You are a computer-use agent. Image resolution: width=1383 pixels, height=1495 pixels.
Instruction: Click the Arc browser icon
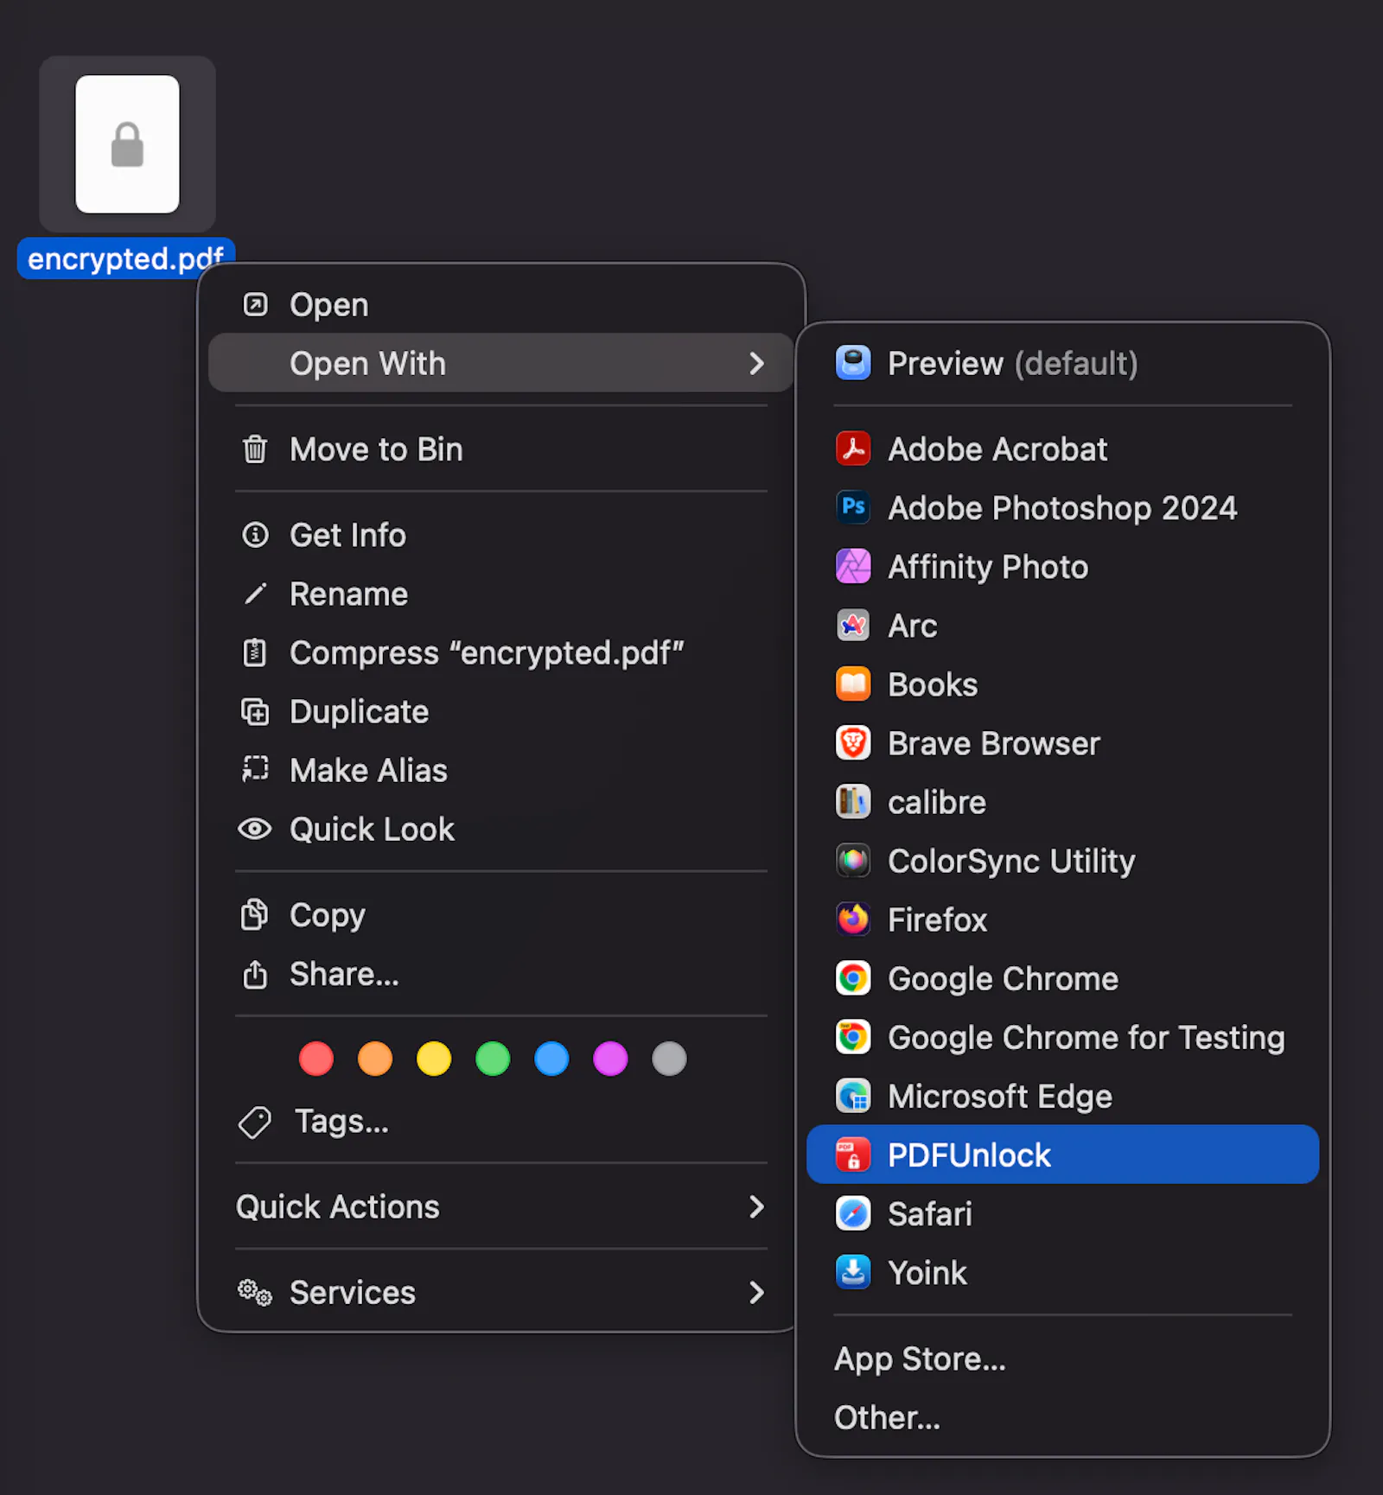coord(853,625)
